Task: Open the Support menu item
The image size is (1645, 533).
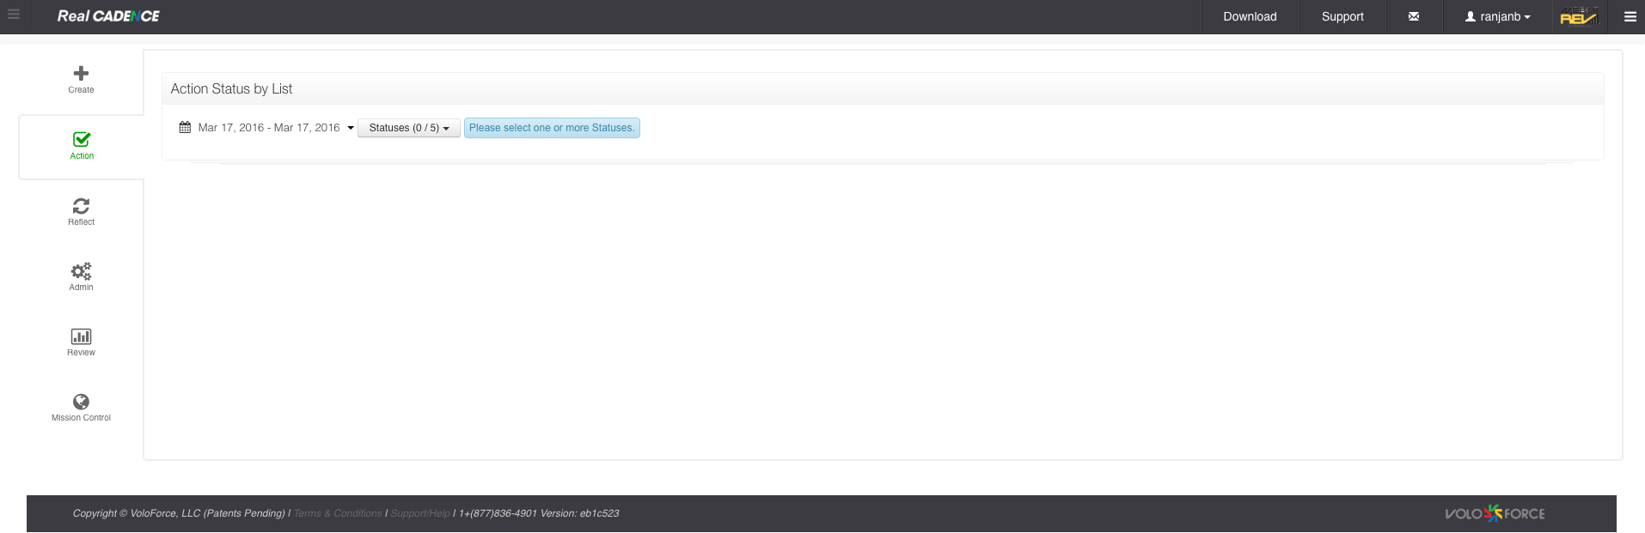Action: tap(1342, 16)
